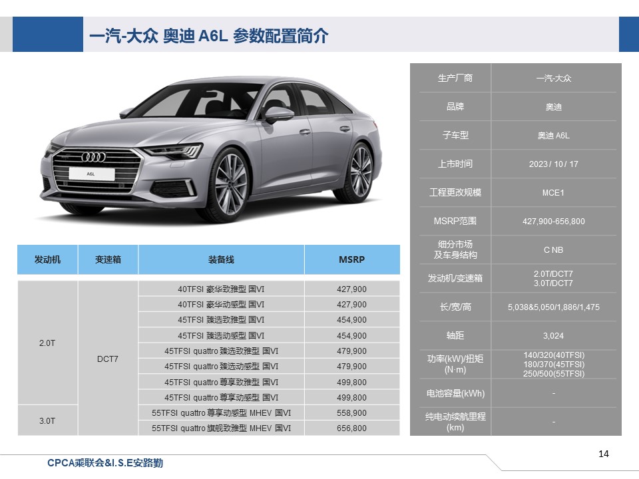Click the '45TFSI quattro 臻选致雅型 国VI' trim row
Viewport: 639px width, 479px height.
pos(221,351)
